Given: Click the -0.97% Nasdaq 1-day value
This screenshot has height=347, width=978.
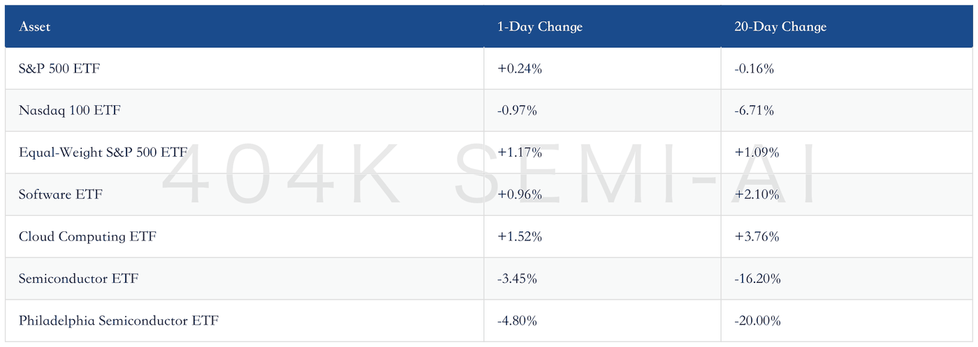Looking at the screenshot, I should point(517,111).
